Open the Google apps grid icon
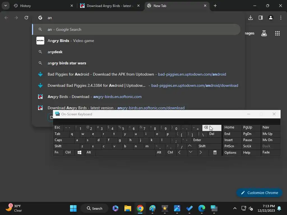The width and height of the screenshot is (287, 215). [277, 33]
